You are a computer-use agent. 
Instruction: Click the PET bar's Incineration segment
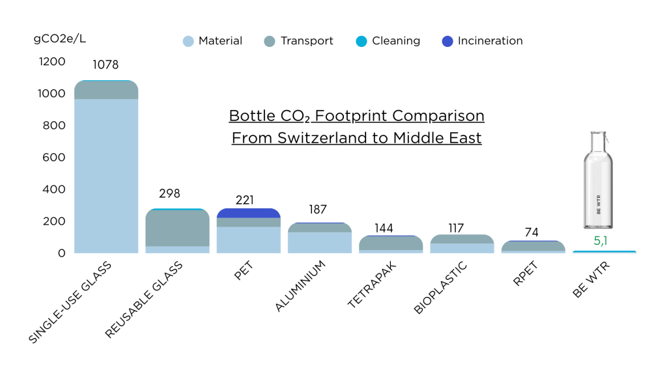click(x=248, y=213)
